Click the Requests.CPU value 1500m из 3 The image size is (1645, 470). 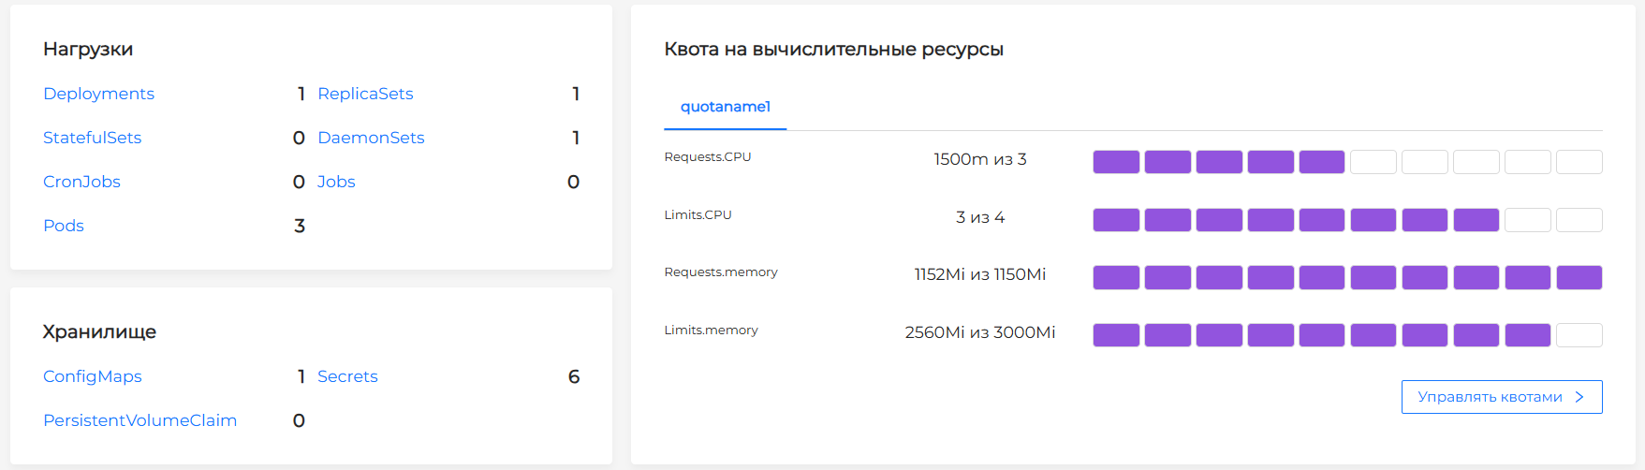(x=979, y=159)
